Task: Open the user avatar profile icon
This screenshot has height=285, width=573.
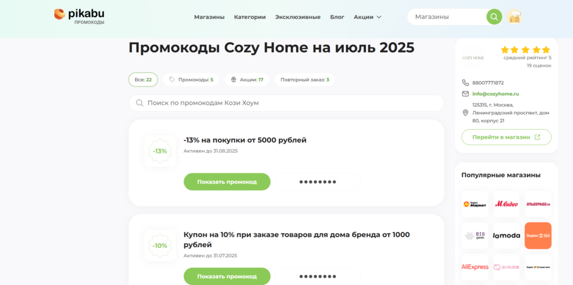Action: pos(514,17)
